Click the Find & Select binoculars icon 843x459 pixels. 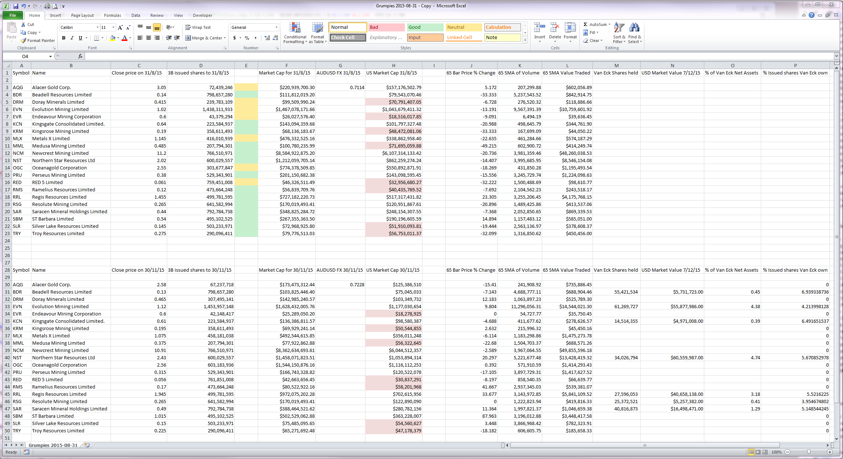[x=635, y=28]
